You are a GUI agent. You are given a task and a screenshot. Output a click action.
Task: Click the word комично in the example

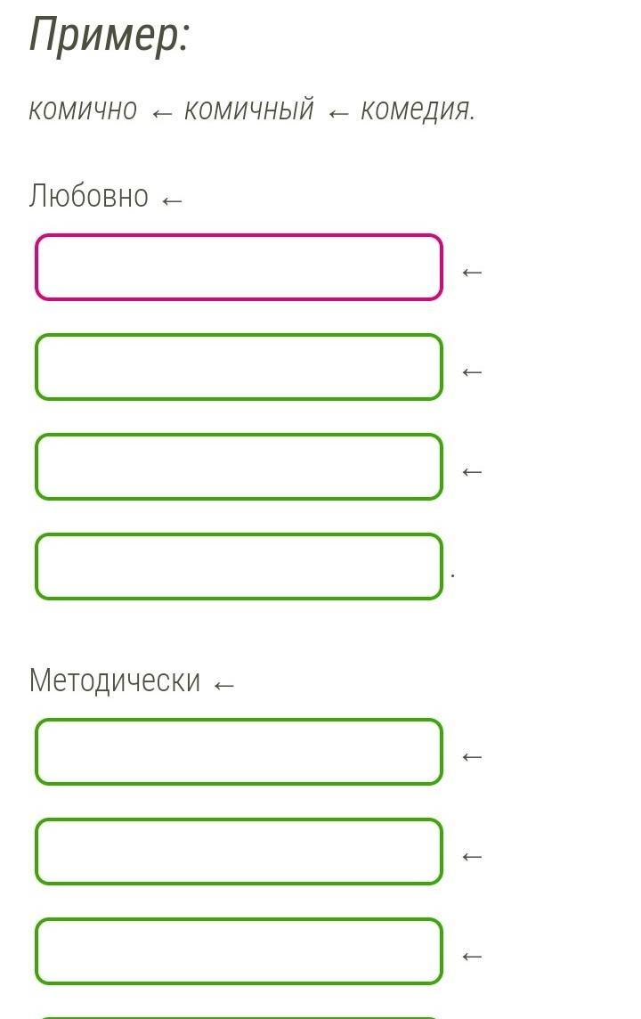(83, 110)
